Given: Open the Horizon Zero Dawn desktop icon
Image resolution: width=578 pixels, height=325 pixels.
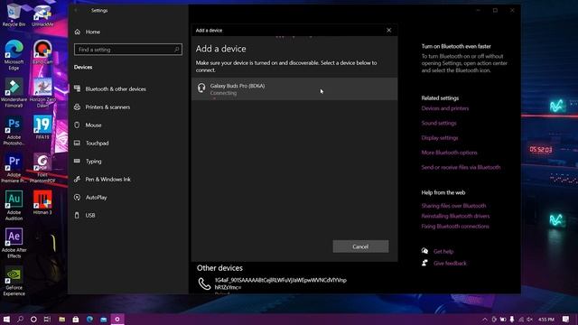Looking at the screenshot, I should [42, 93].
